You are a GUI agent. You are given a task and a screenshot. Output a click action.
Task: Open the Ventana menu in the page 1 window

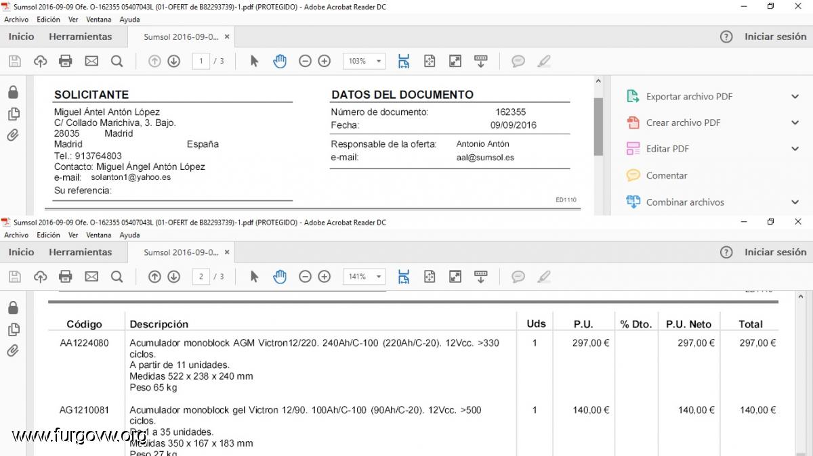tap(99, 20)
